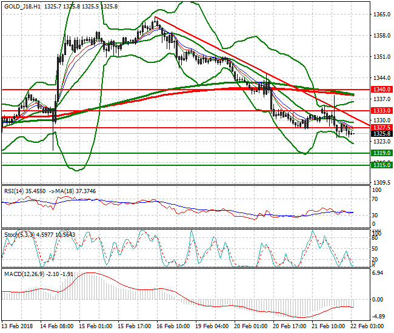The height and width of the screenshot is (333, 394).
Task: Click the 19 Feb 04:00 time label
Action: point(212,326)
